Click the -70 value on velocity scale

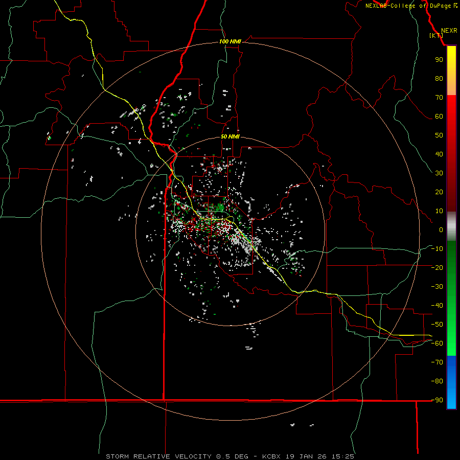(x=437, y=362)
